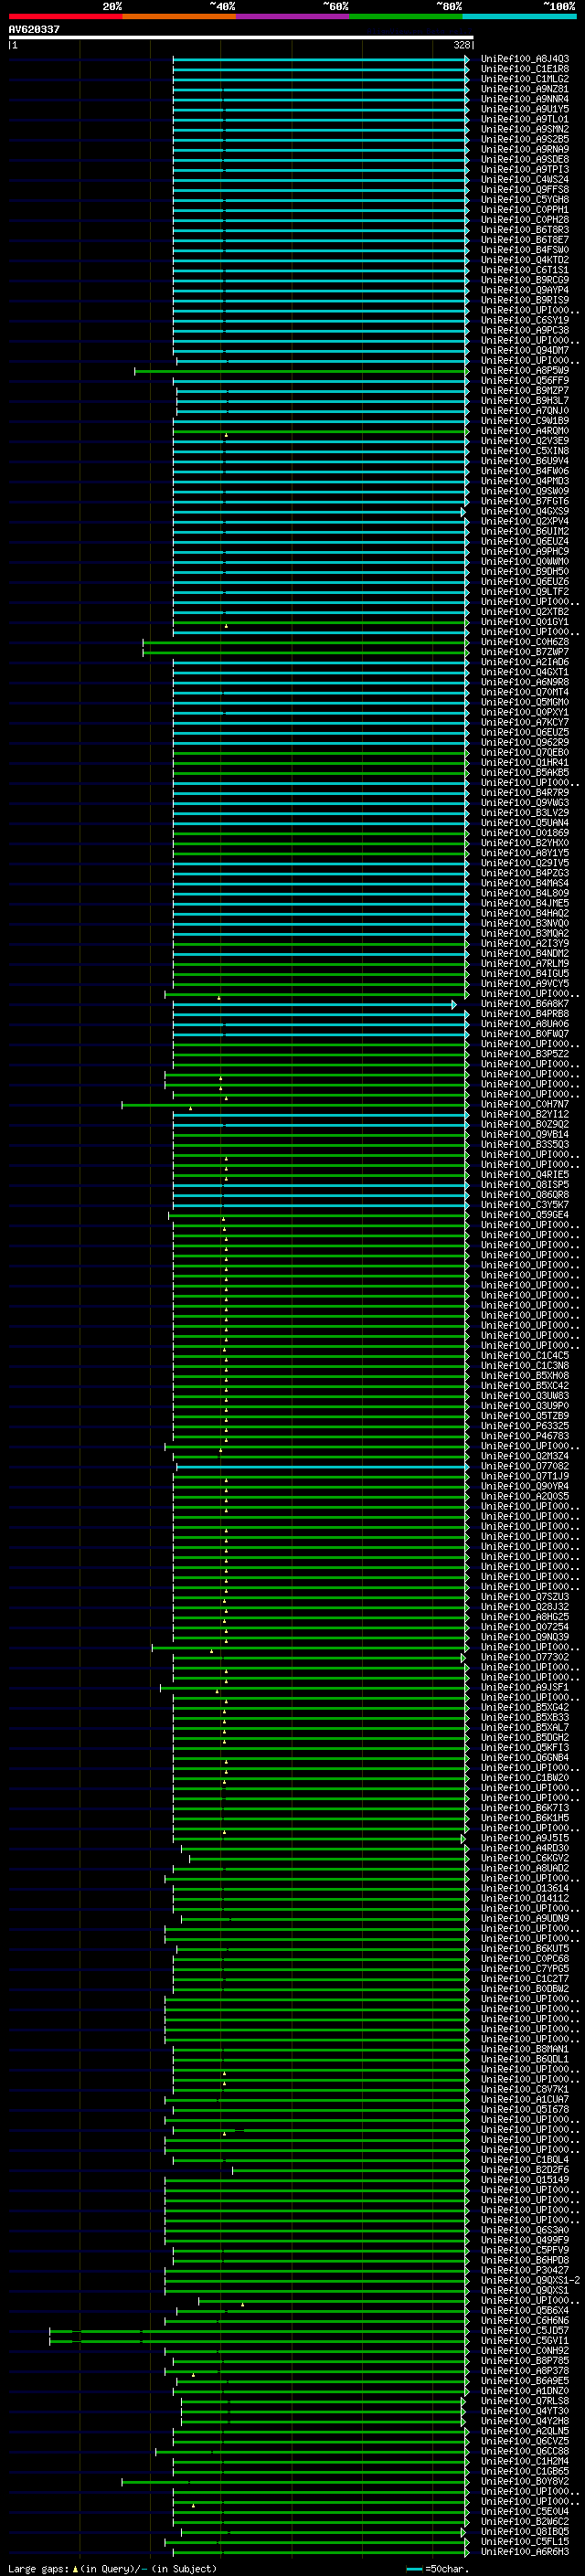Screen dimensions: 585x2576
Task: Click green alignment bar of UniRef100_B7ZWP7
Action: 305,653
